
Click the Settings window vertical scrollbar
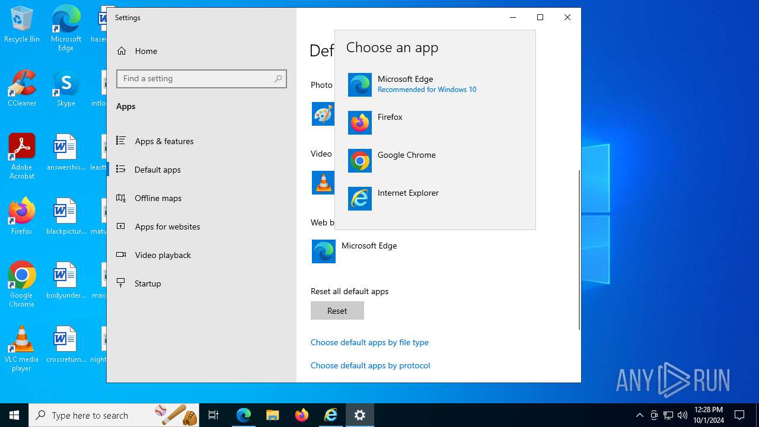[579, 249]
